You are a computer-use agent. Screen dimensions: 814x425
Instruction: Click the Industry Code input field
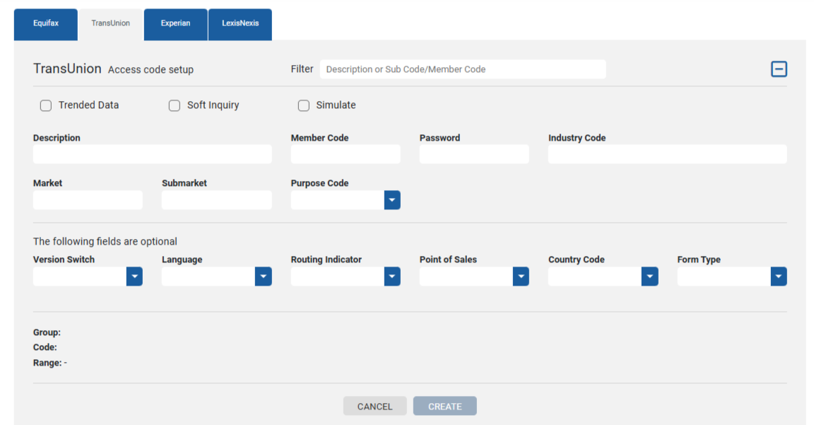coord(667,154)
